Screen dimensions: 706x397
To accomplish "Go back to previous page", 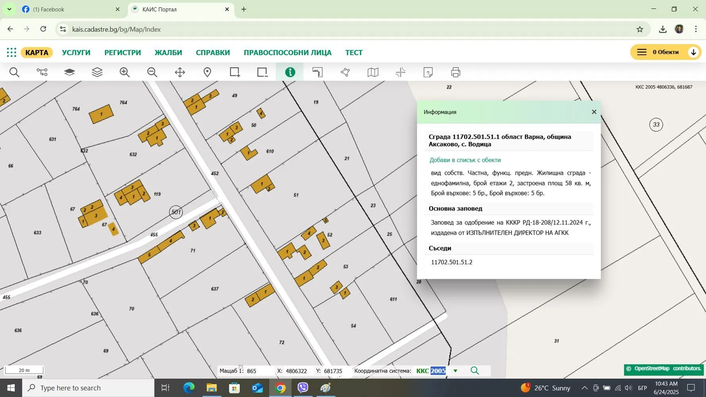I will [x=10, y=29].
